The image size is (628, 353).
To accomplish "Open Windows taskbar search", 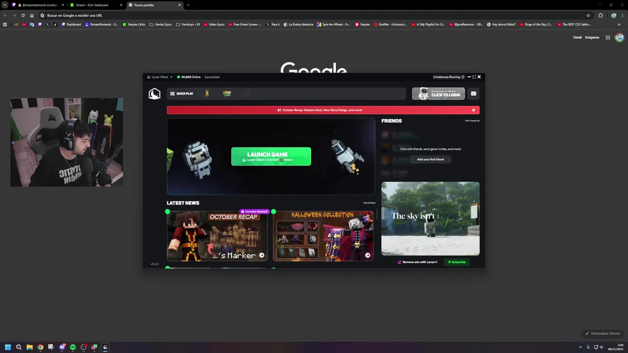I will point(19,347).
